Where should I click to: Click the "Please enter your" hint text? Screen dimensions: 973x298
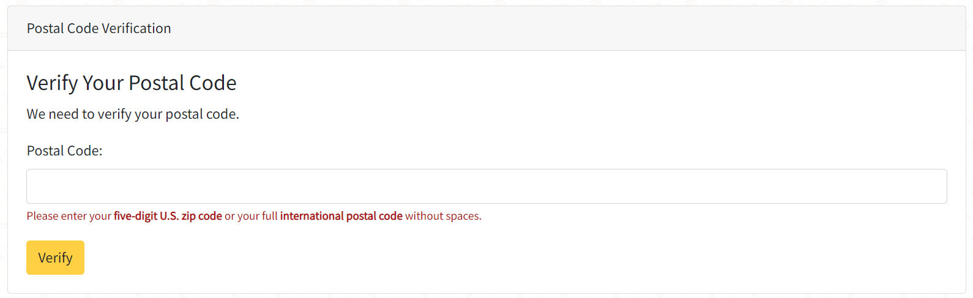click(x=69, y=216)
